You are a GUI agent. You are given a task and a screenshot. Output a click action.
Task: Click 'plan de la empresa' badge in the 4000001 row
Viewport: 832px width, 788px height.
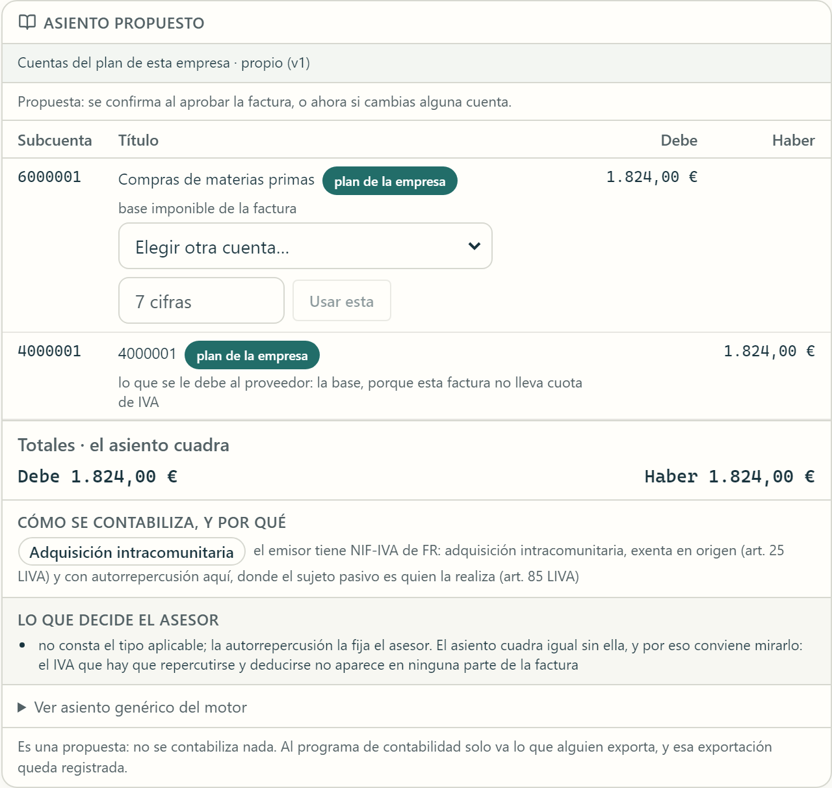click(x=252, y=355)
